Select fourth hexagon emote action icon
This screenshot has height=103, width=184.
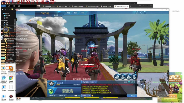[x=134, y=77]
